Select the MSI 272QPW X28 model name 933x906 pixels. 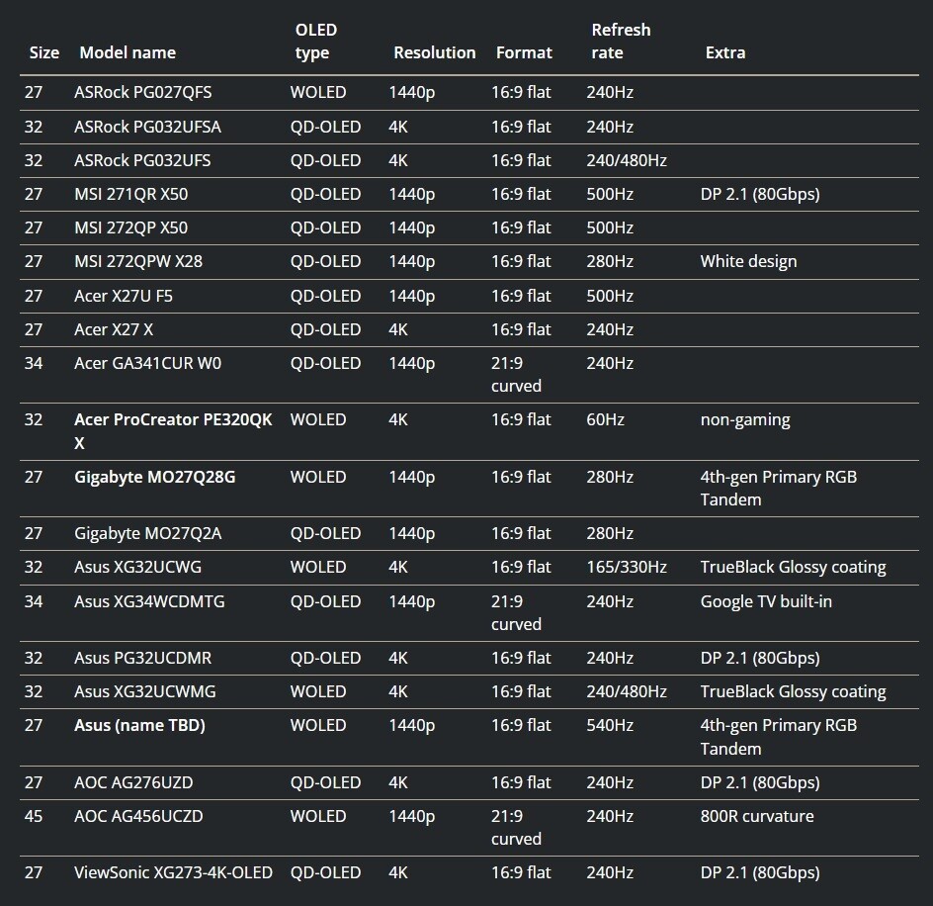(138, 261)
